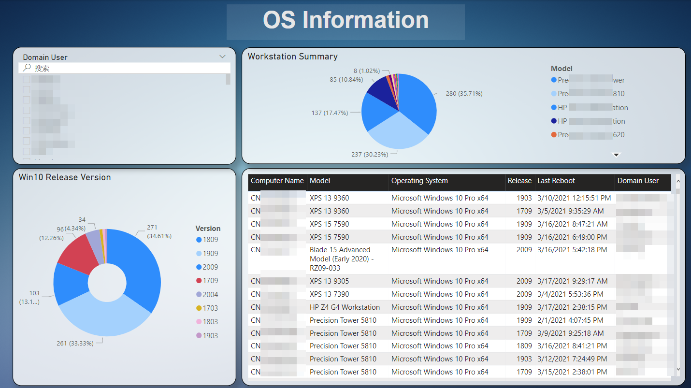Click the magnifier icon in Domain User search
691x388 pixels.
pos(27,68)
